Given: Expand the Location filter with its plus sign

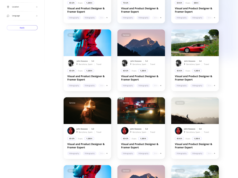Looking at the screenshot, I should pyautogui.click(x=37, y=7).
